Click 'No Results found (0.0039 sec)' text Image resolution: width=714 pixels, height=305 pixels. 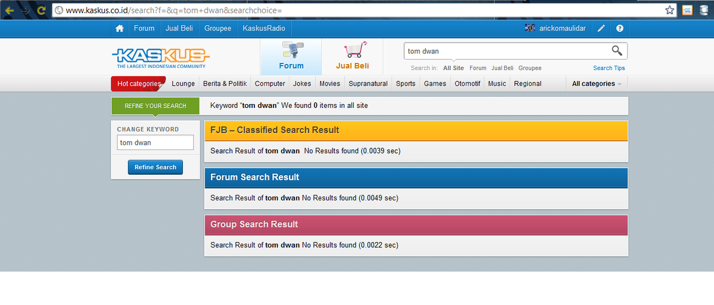point(353,151)
